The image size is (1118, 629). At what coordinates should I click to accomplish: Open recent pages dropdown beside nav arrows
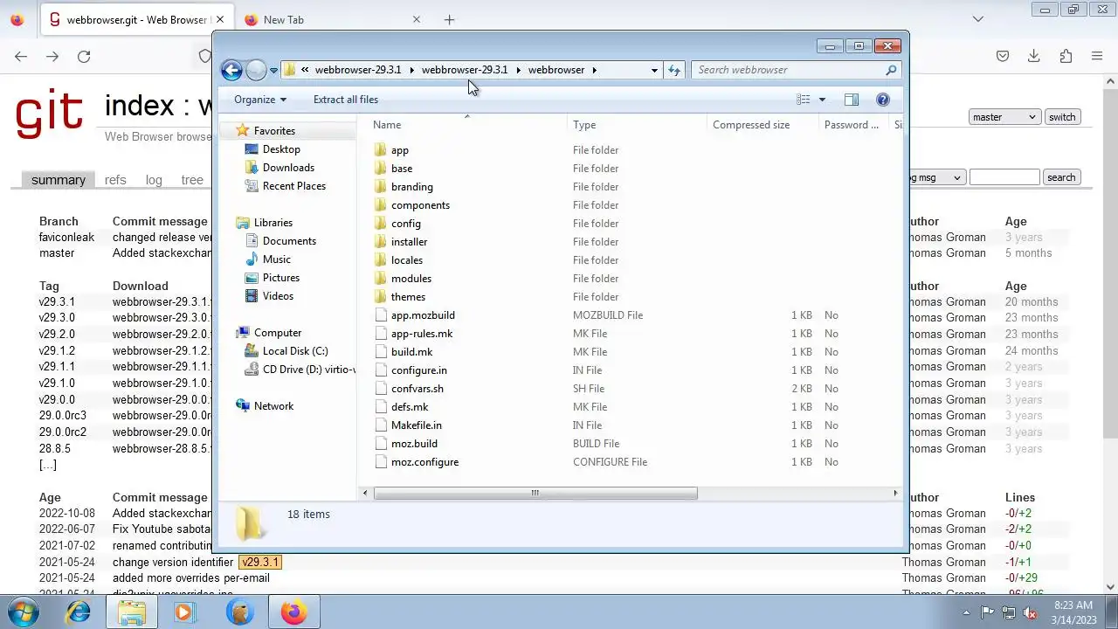tap(273, 70)
